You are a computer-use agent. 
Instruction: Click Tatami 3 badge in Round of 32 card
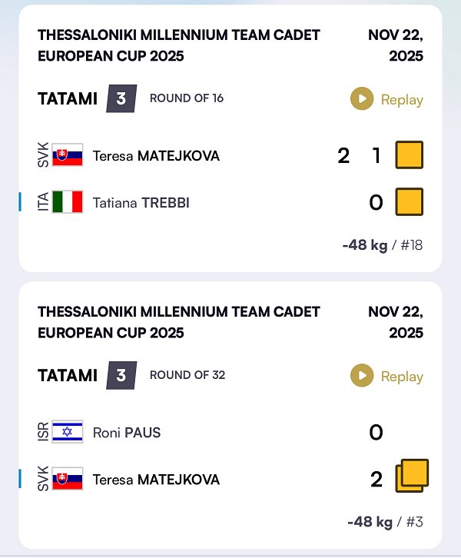coord(121,375)
